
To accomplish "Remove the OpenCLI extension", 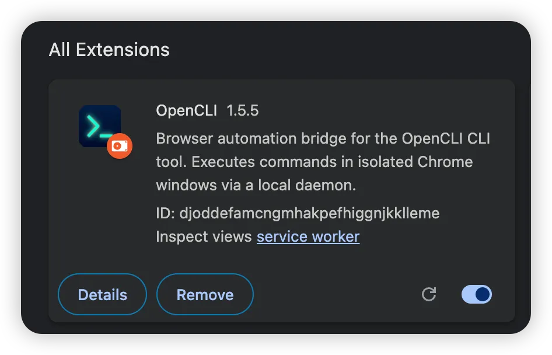I will [205, 294].
